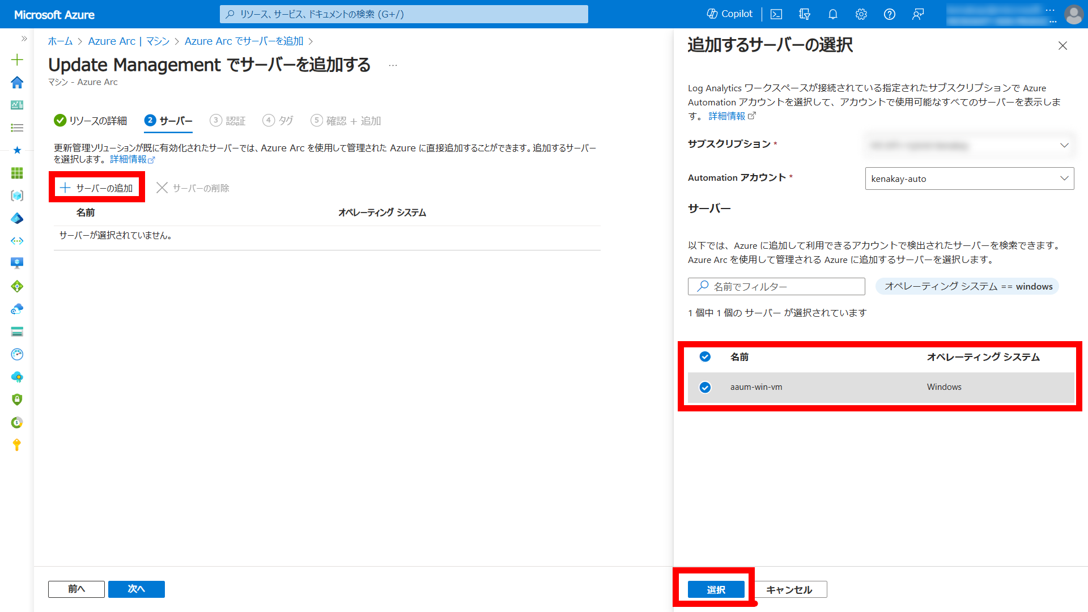Click the top resource search box
Image resolution: width=1088 pixels, height=612 pixels.
click(403, 14)
